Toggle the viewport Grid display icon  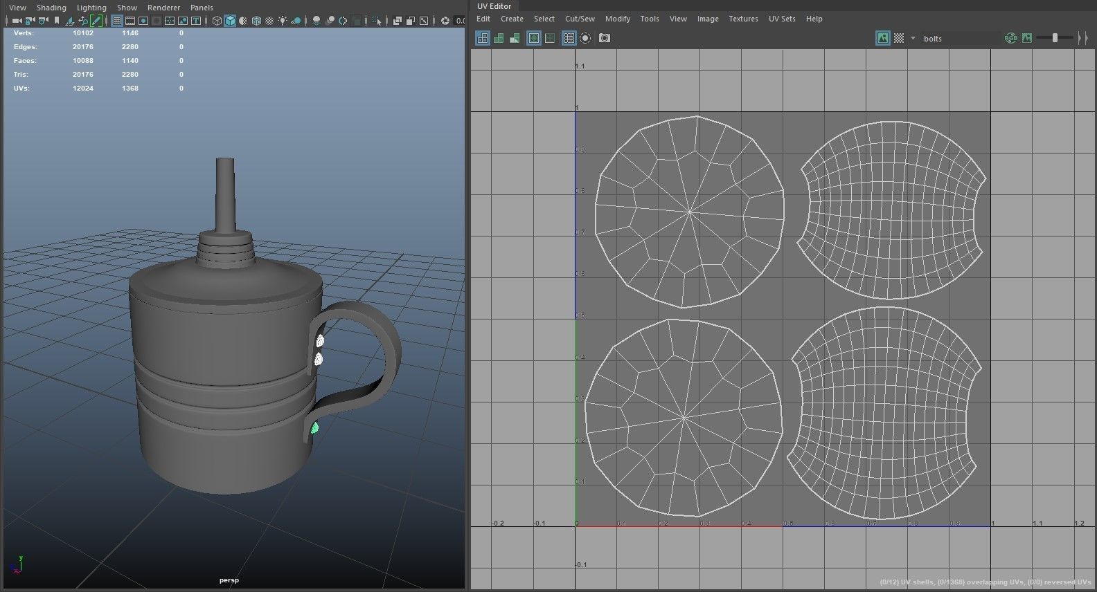[x=117, y=21]
